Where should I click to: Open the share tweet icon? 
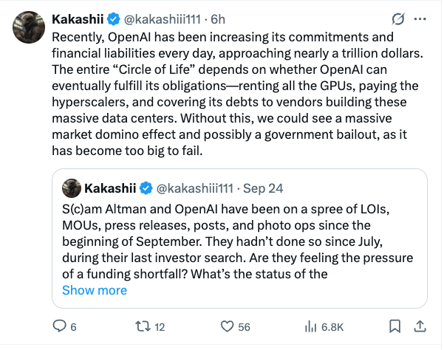(420, 326)
